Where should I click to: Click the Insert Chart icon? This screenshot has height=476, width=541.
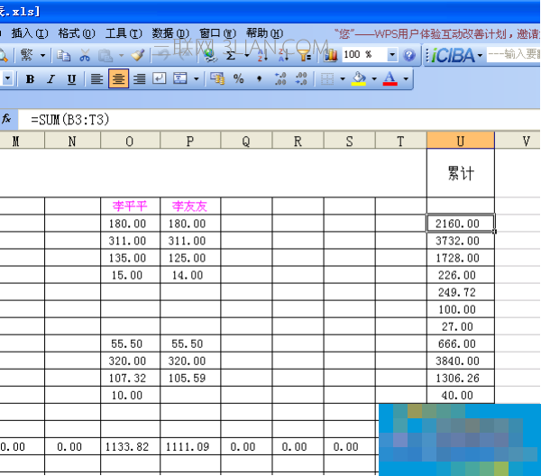(331, 55)
